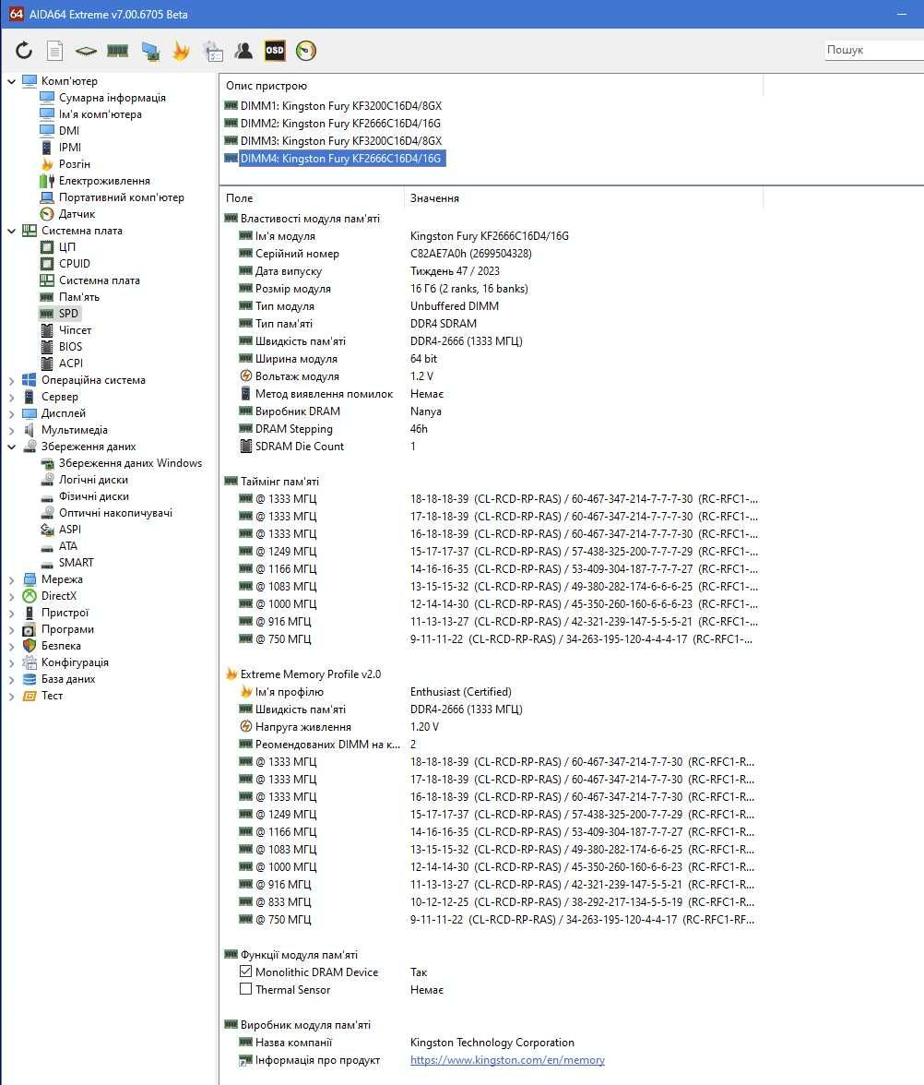This screenshot has height=1085, width=924.
Task: Click the memory module toolbar icon
Action: 118,51
